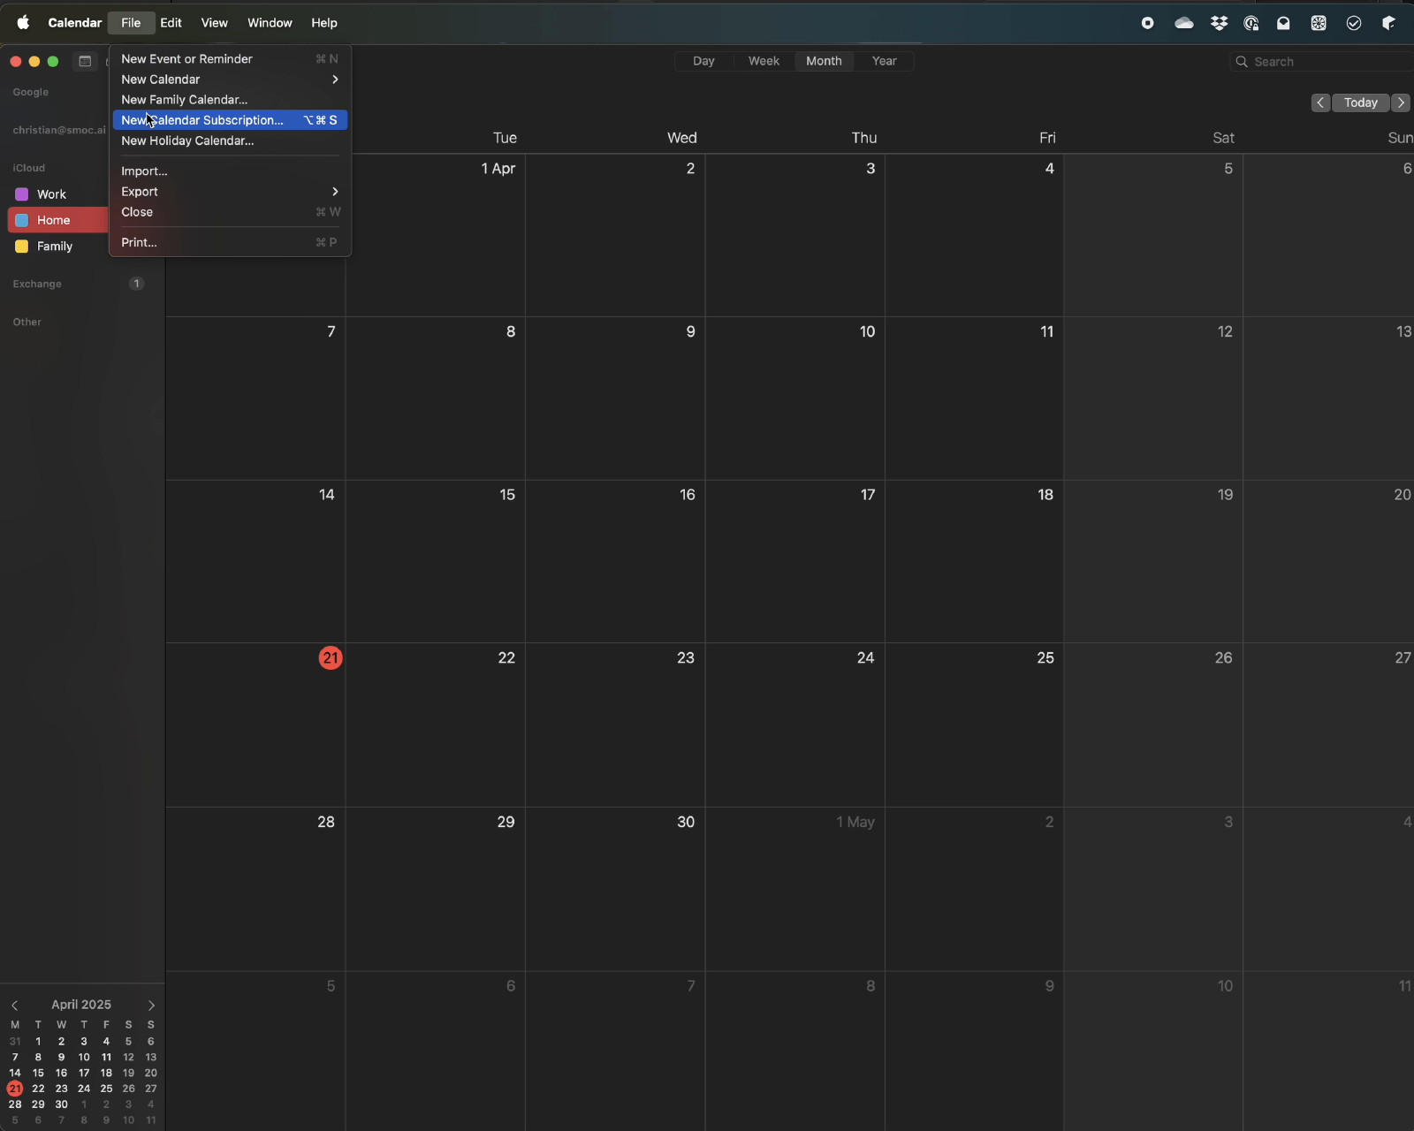Viewport: 1414px width, 1131px height.
Task: Go to next month with main forward arrow
Action: [x=1401, y=102]
